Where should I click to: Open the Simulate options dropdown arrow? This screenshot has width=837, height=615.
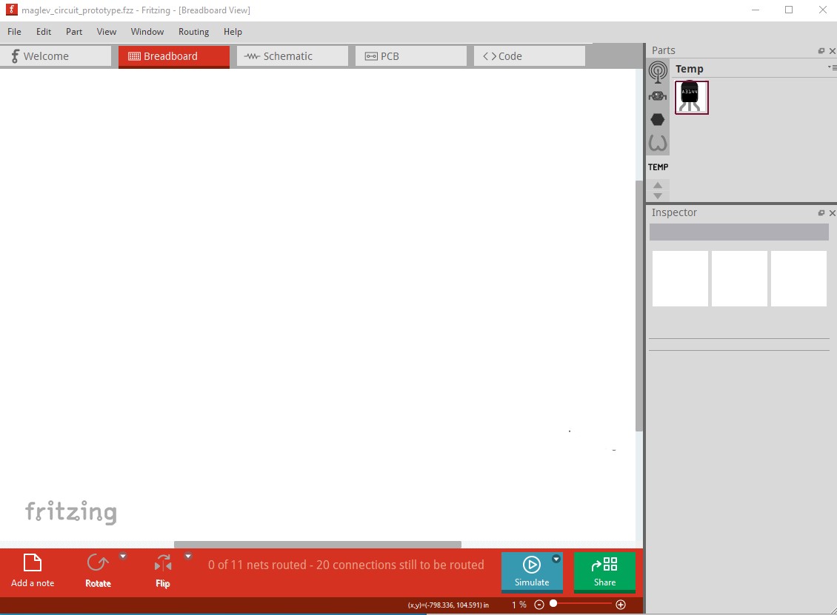coord(556,559)
